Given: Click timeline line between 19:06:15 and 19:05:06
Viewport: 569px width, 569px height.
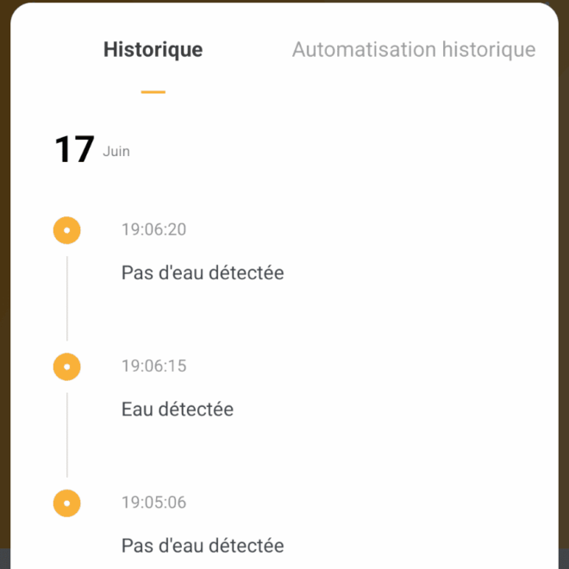Looking at the screenshot, I should (67, 435).
